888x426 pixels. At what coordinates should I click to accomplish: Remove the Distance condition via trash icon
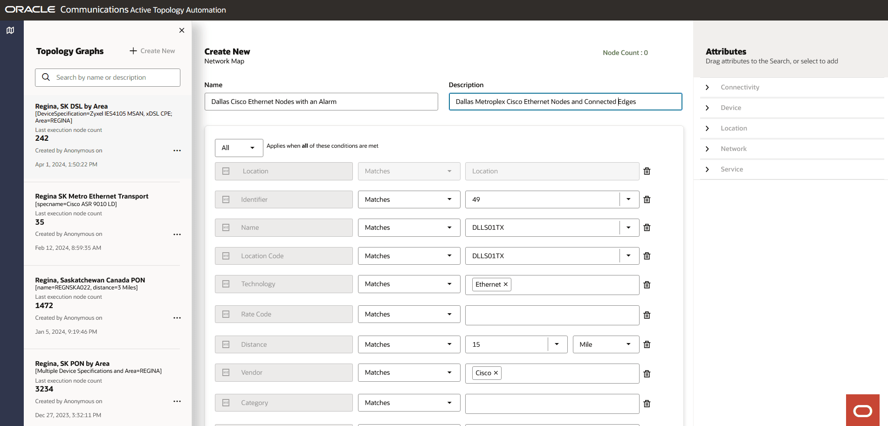pyautogui.click(x=647, y=344)
